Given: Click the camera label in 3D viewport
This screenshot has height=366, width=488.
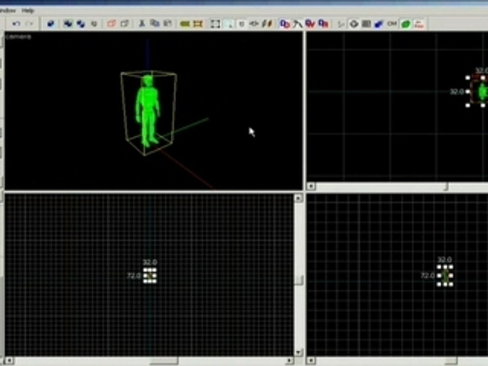Looking at the screenshot, I should (19, 37).
